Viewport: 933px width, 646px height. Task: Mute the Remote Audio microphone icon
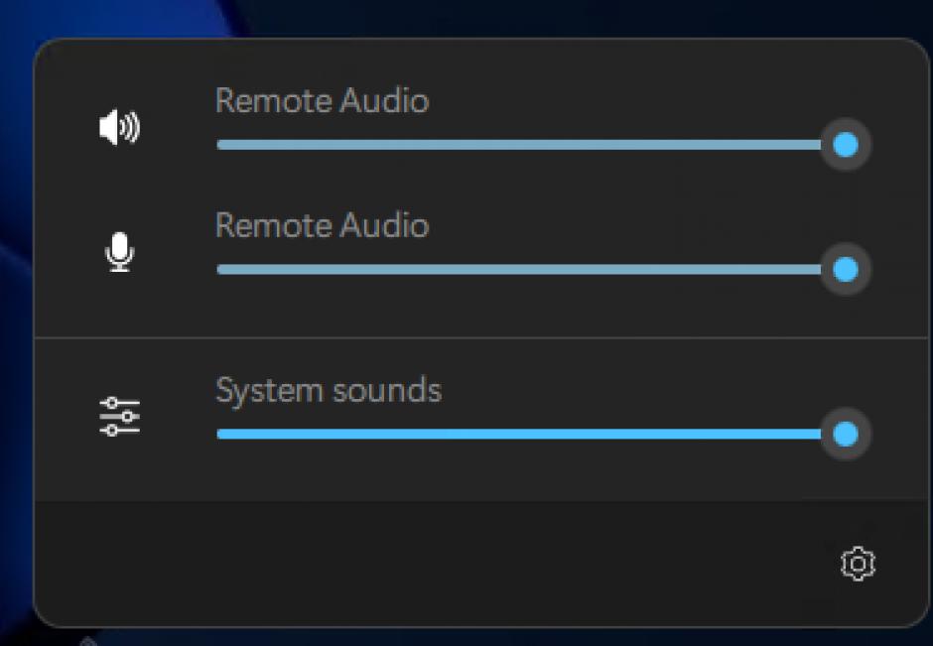pos(120,253)
